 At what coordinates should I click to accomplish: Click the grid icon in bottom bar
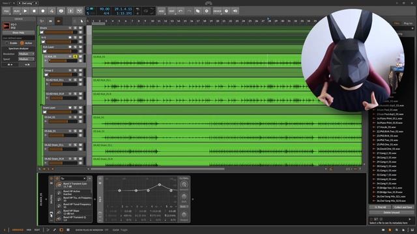click(x=68, y=230)
